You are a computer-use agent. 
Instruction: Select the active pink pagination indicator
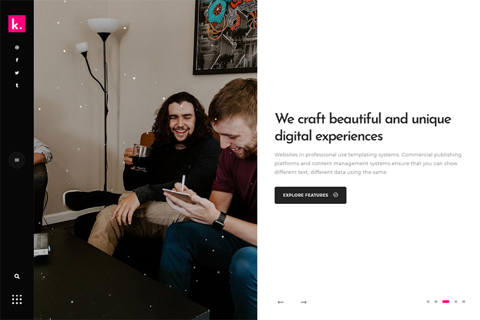446,302
